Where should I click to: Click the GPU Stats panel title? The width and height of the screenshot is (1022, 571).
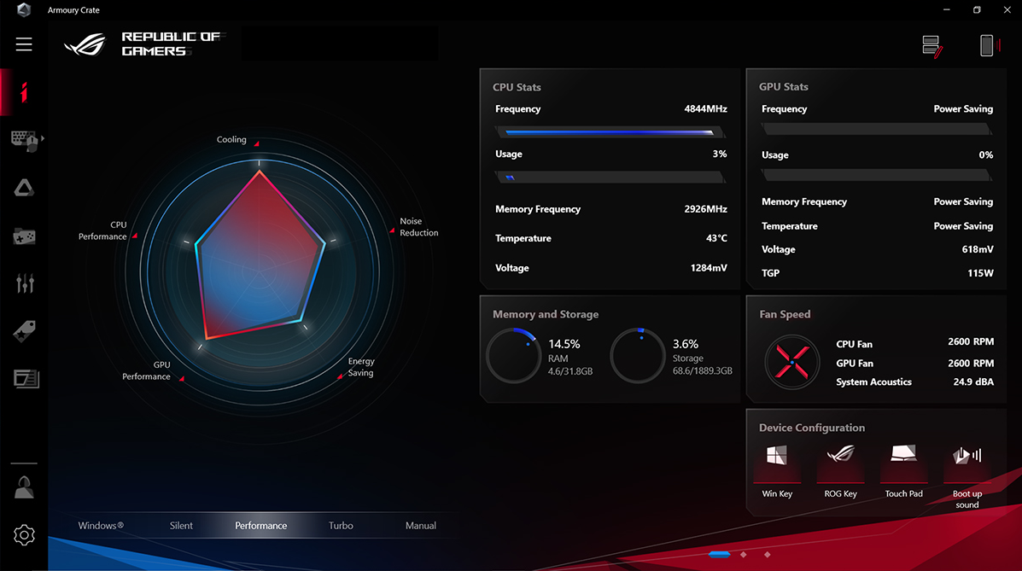(x=784, y=87)
